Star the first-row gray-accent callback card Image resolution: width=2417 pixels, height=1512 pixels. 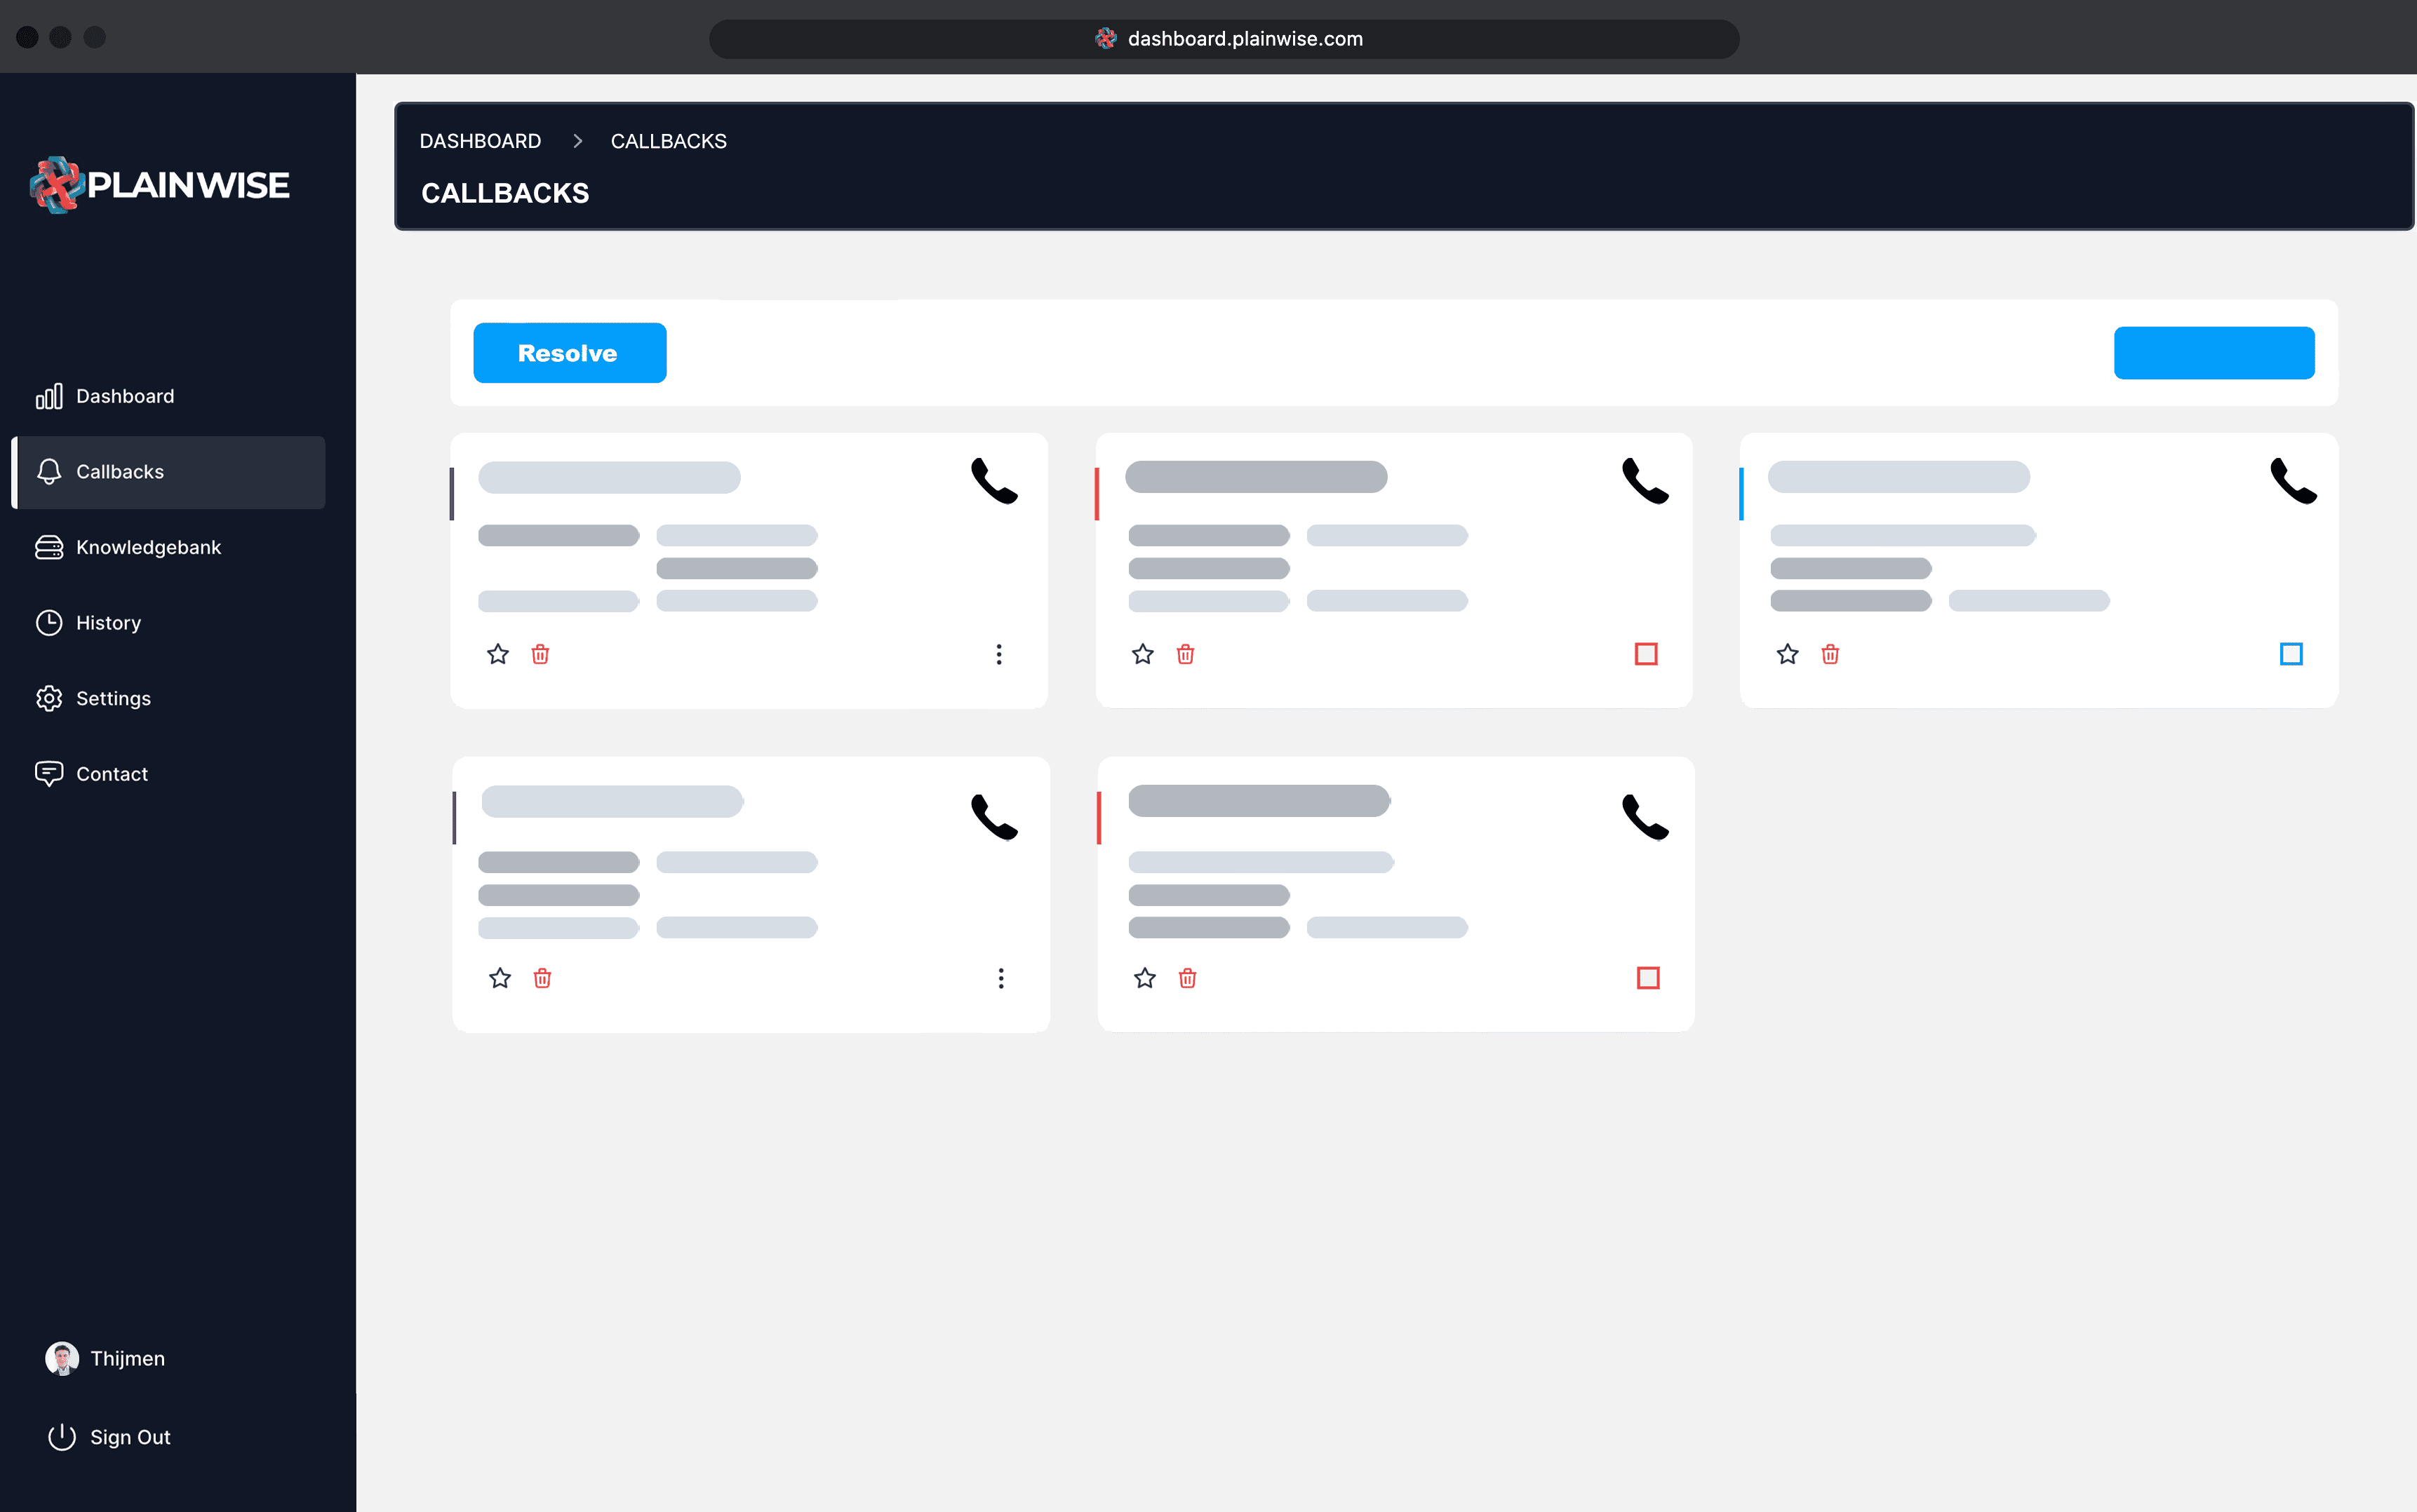pyautogui.click(x=498, y=654)
